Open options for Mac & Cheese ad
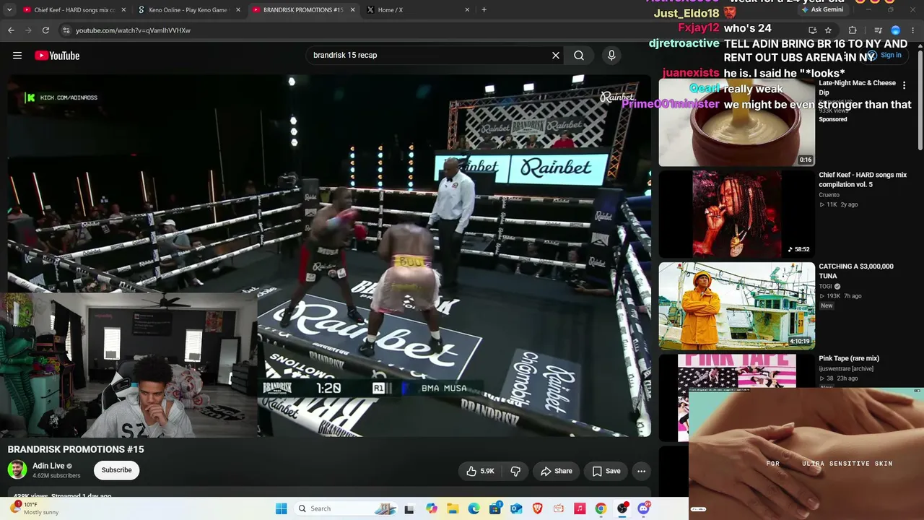Image resolution: width=924 pixels, height=520 pixels. (x=904, y=85)
